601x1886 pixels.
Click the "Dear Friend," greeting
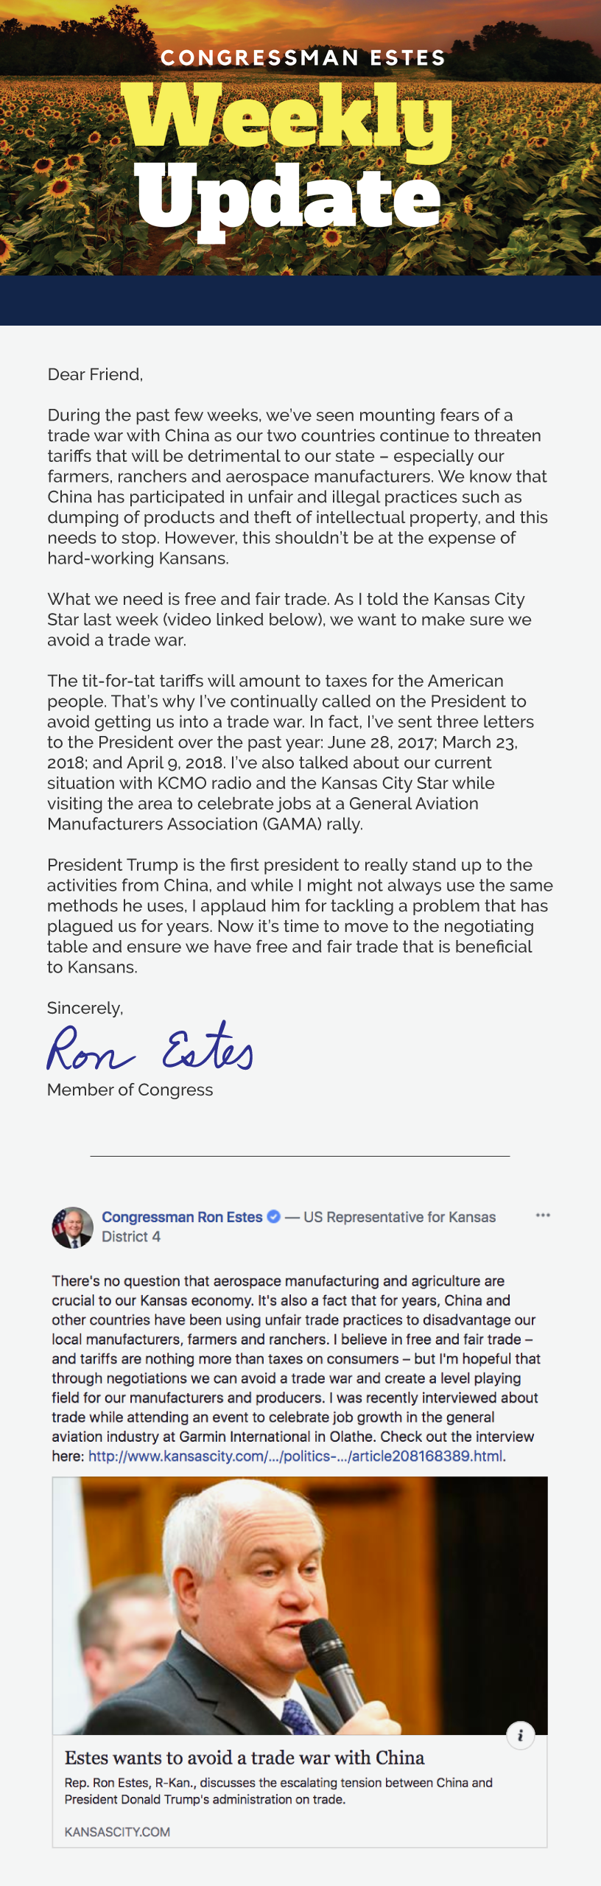(95, 374)
